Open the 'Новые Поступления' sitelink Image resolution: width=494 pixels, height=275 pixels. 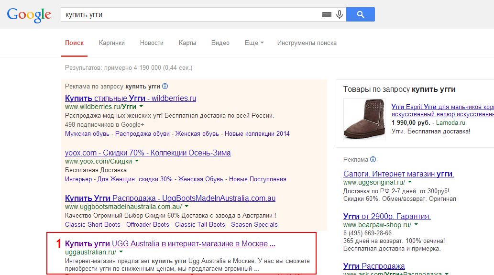(x=258, y=179)
